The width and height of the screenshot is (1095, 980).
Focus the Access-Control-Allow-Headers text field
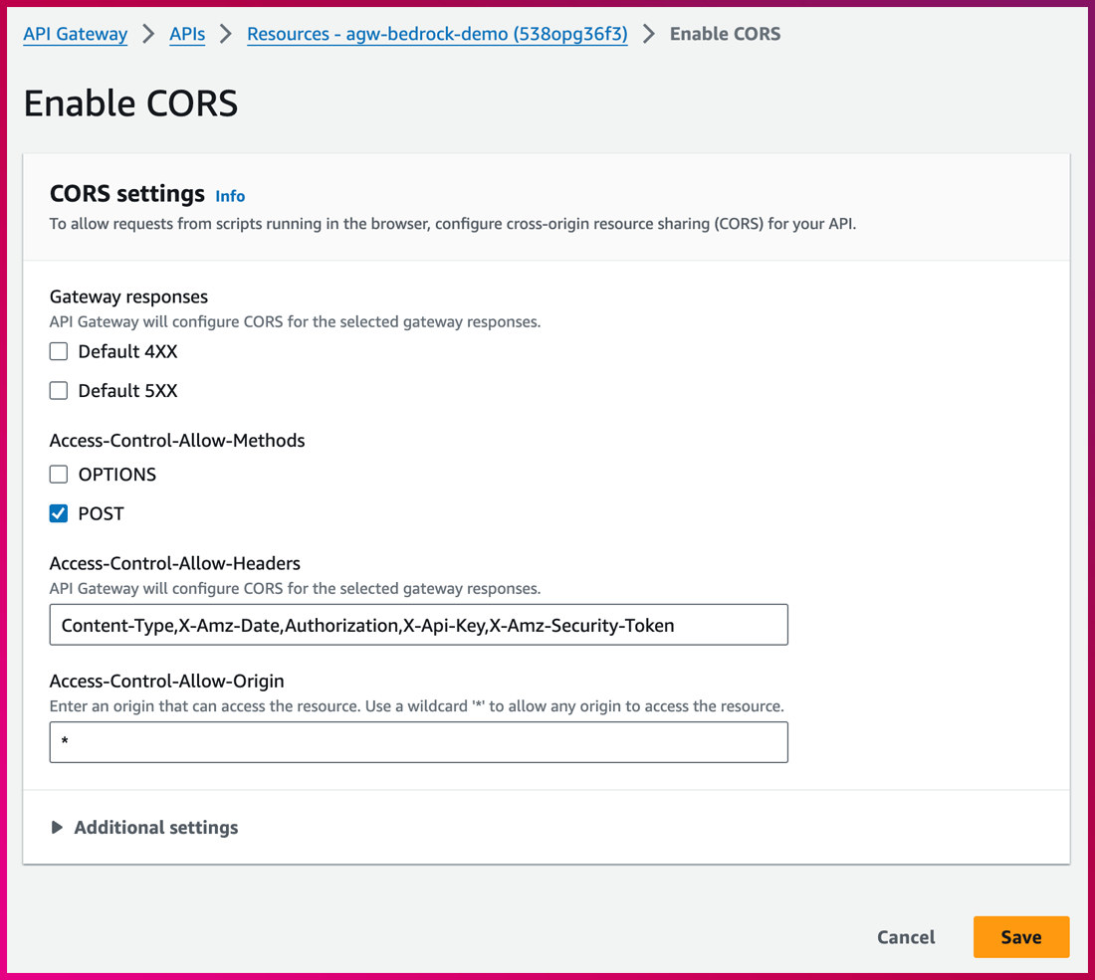click(418, 625)
